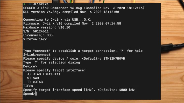Click the STM32H7B0VB default device name

114,59
